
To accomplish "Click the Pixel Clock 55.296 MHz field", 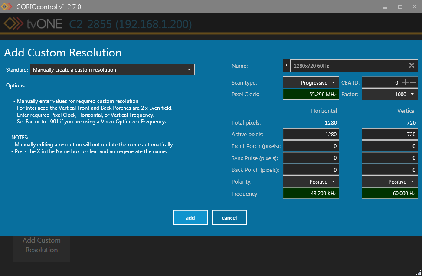I will pos(311,94).
